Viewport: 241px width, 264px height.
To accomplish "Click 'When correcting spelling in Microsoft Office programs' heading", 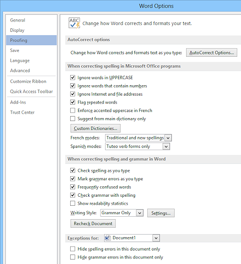I will click(x=124, y=66).
